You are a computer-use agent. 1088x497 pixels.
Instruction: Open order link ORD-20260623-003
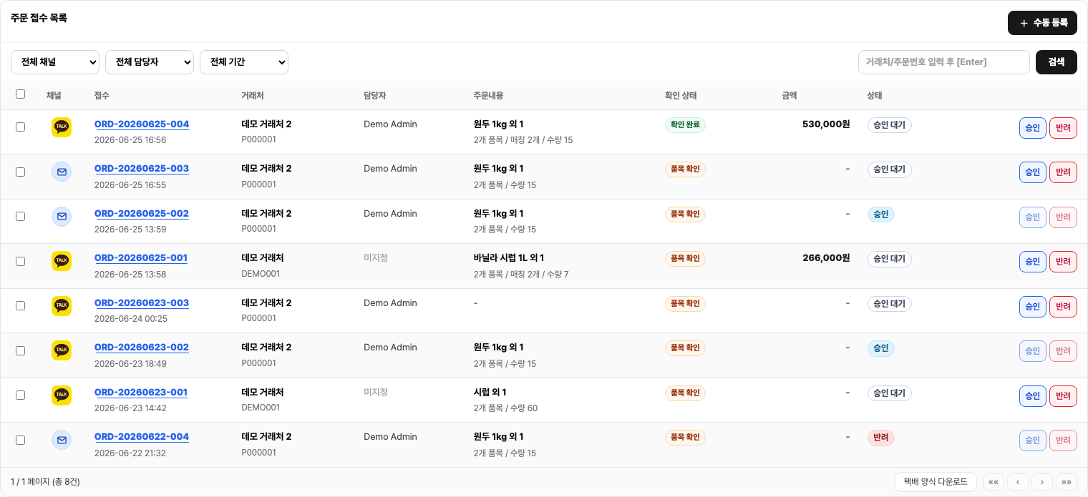pos(142,302)
